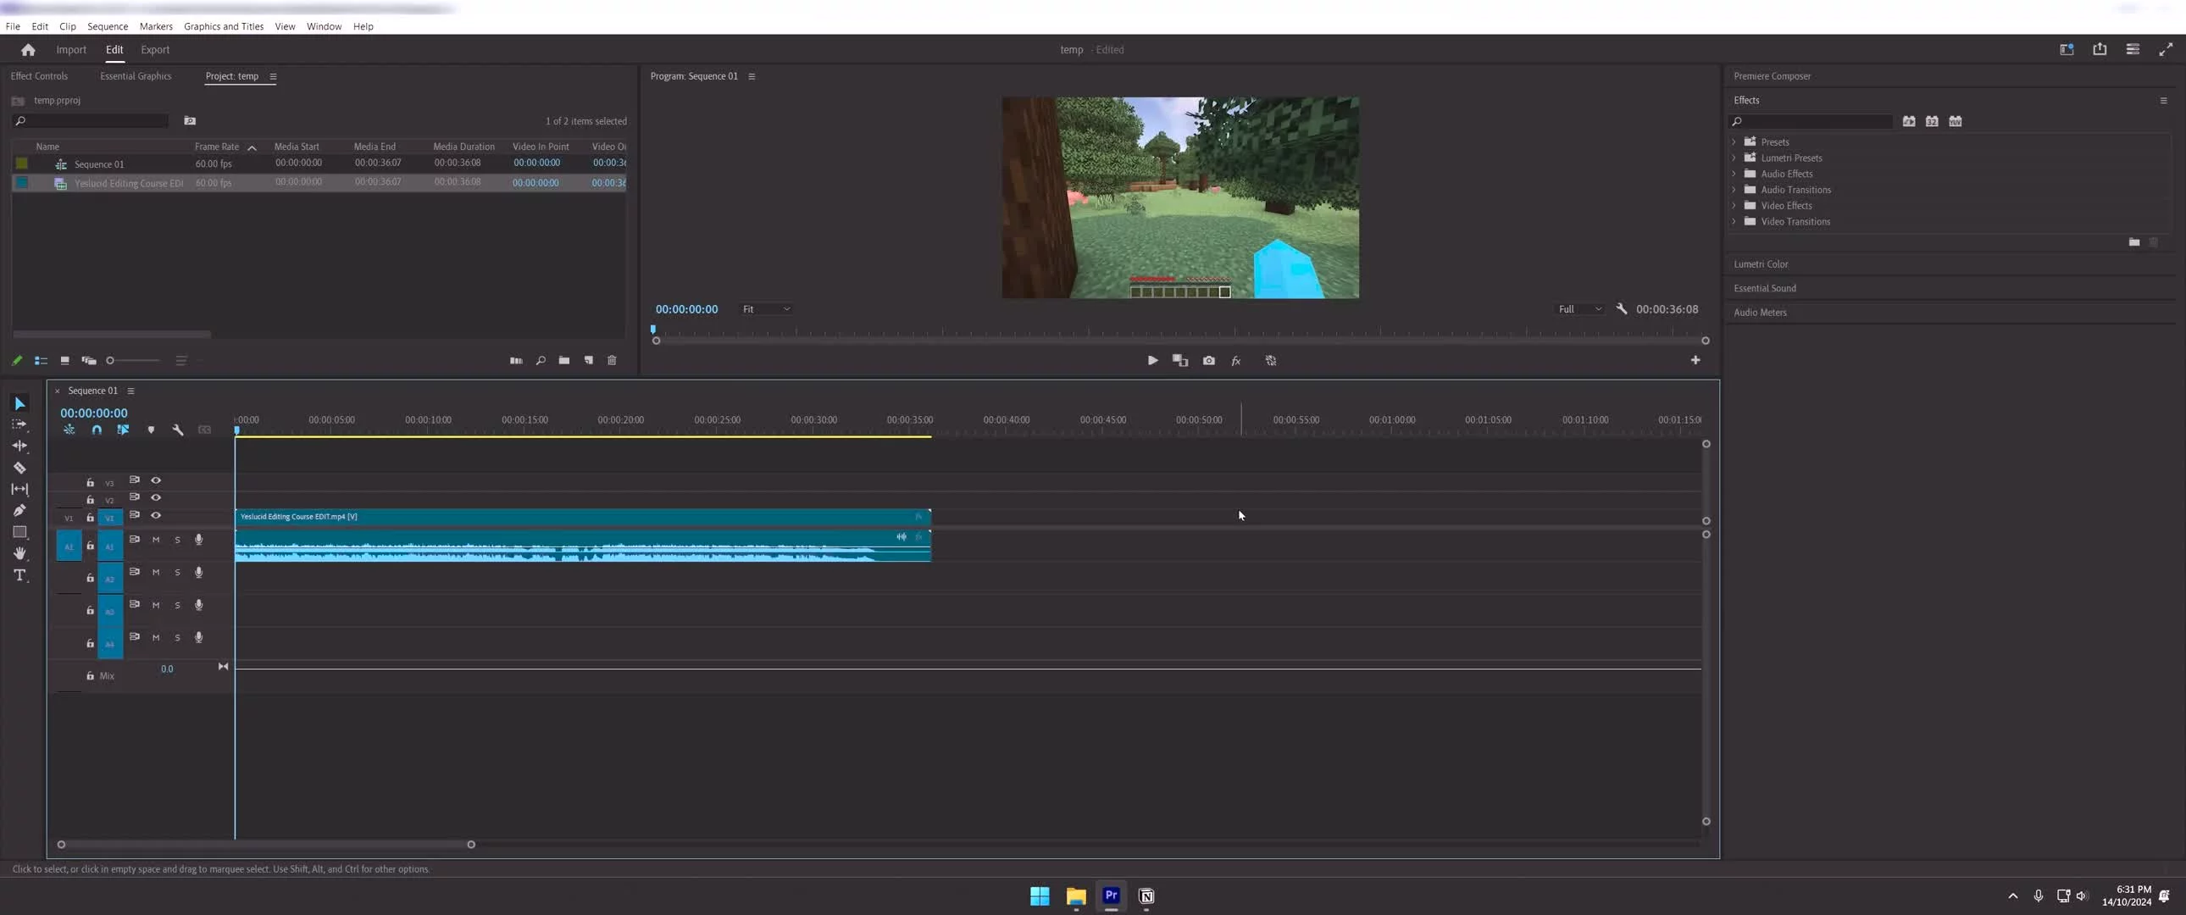Open Program monitor wrench settings
The height and width of the screenshot is (915, 2186).
tap(1621, 309)
